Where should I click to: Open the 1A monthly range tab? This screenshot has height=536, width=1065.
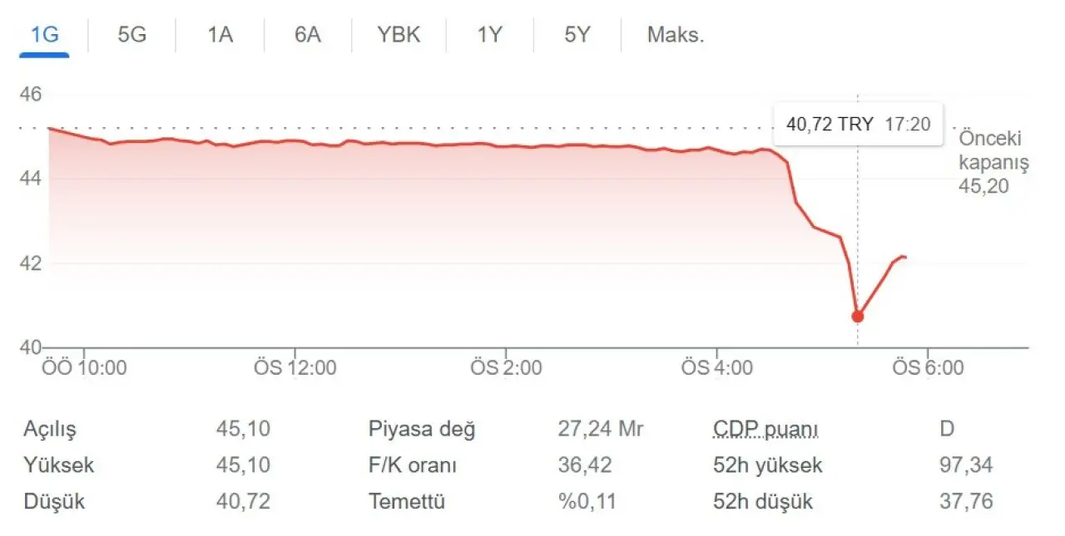220,36
